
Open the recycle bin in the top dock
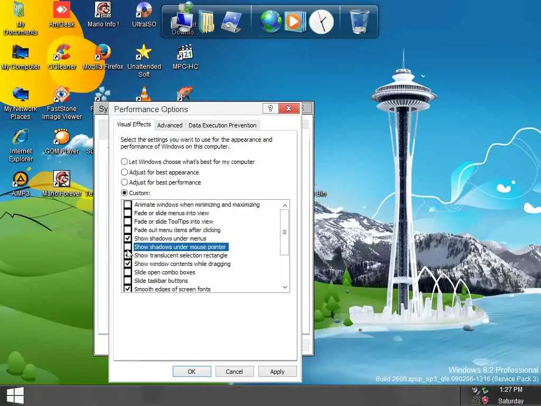pos(359,21)
